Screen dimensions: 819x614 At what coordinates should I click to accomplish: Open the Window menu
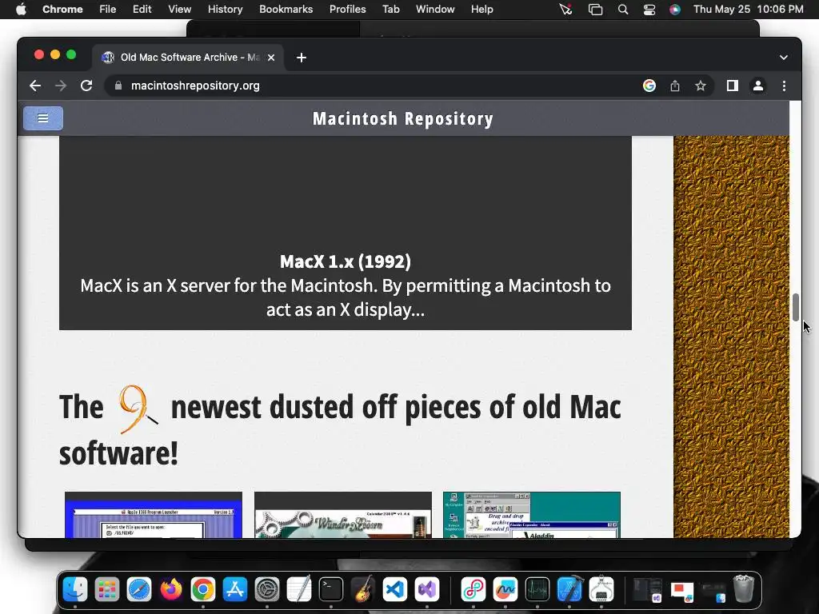tap(435, 10)
